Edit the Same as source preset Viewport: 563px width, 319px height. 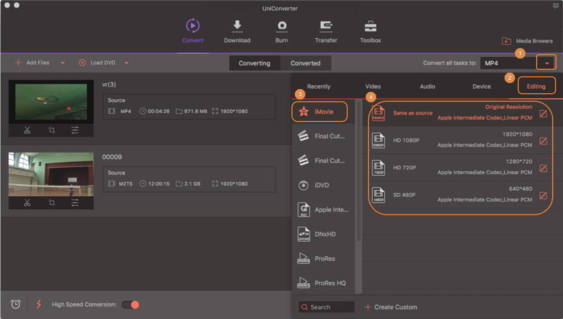coord(543,114)
